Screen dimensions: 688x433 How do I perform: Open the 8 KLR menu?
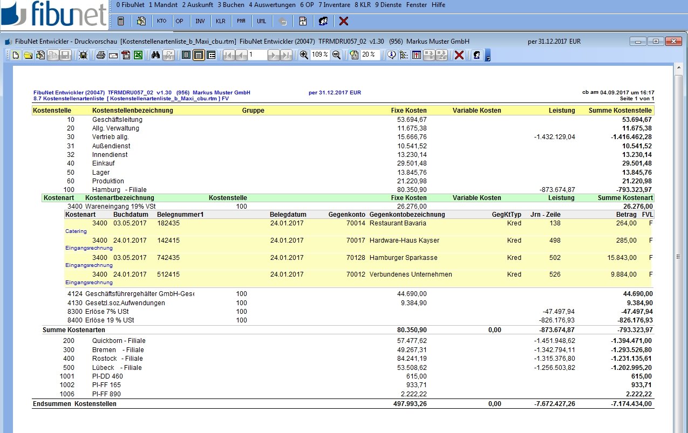[x=362, y=5]
